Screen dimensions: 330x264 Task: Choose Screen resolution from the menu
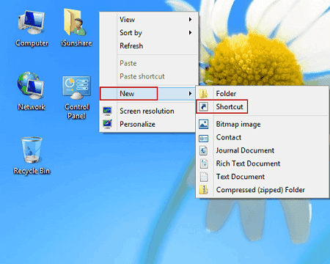[148, 111]
